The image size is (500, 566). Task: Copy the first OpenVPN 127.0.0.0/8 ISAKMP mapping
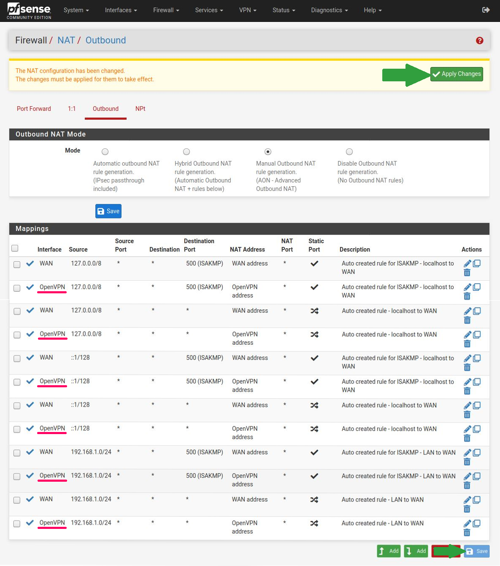[x=477, y=287]
